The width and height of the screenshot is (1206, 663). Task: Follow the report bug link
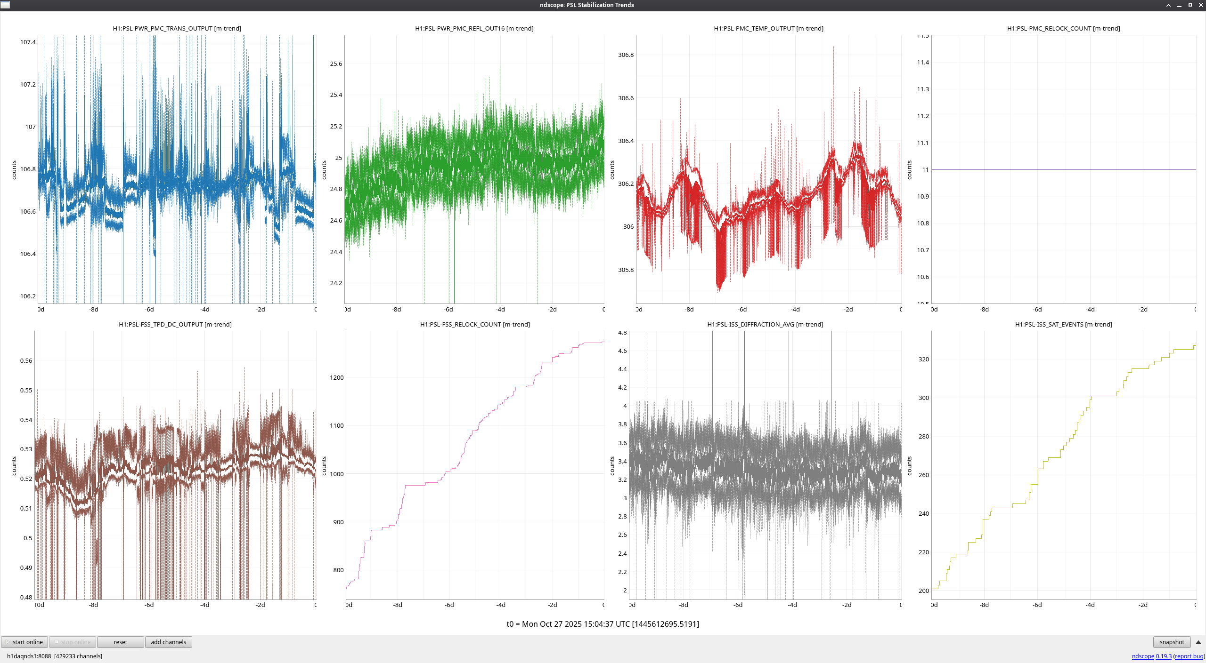pyautogui.click(x=1189, y=656)
